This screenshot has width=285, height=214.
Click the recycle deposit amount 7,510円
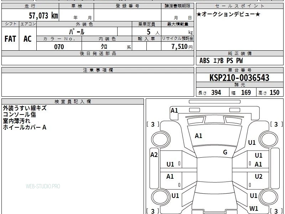pyautogui.click(x=182, y=47)
